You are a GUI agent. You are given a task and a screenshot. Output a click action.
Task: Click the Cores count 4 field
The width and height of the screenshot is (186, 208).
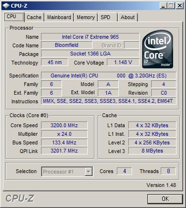coord(124,171)
